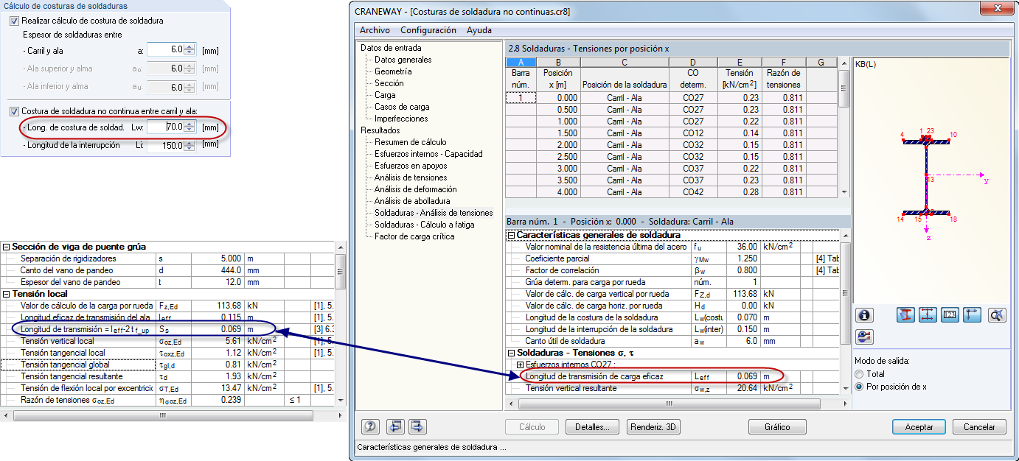This screenshot has height=461, width=1019.
Task: Click the Cancelar button
Action: (x=979, y=427)
